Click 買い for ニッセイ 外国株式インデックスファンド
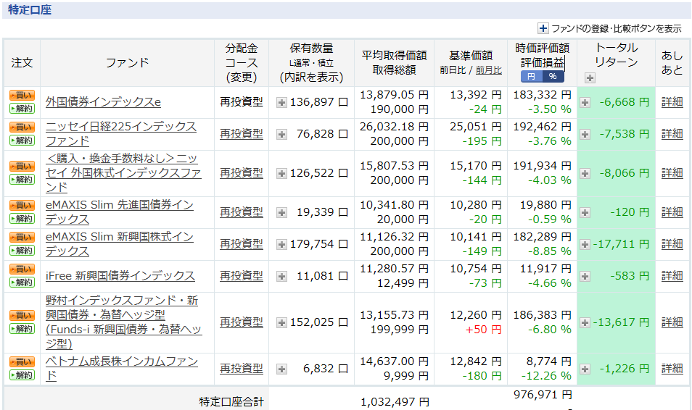Viewport: 692px width, 410px height. (x=22, y=166)
